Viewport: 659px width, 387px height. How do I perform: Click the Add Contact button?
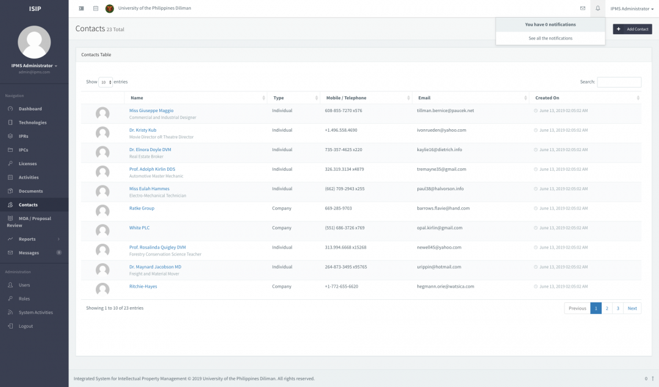point(633,29)
